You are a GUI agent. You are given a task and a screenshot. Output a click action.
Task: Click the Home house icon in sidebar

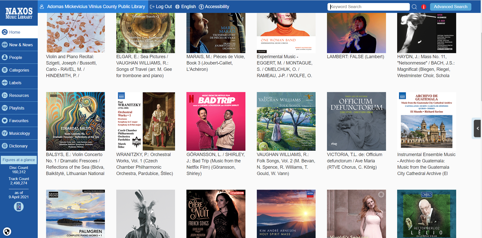point(5,32)
